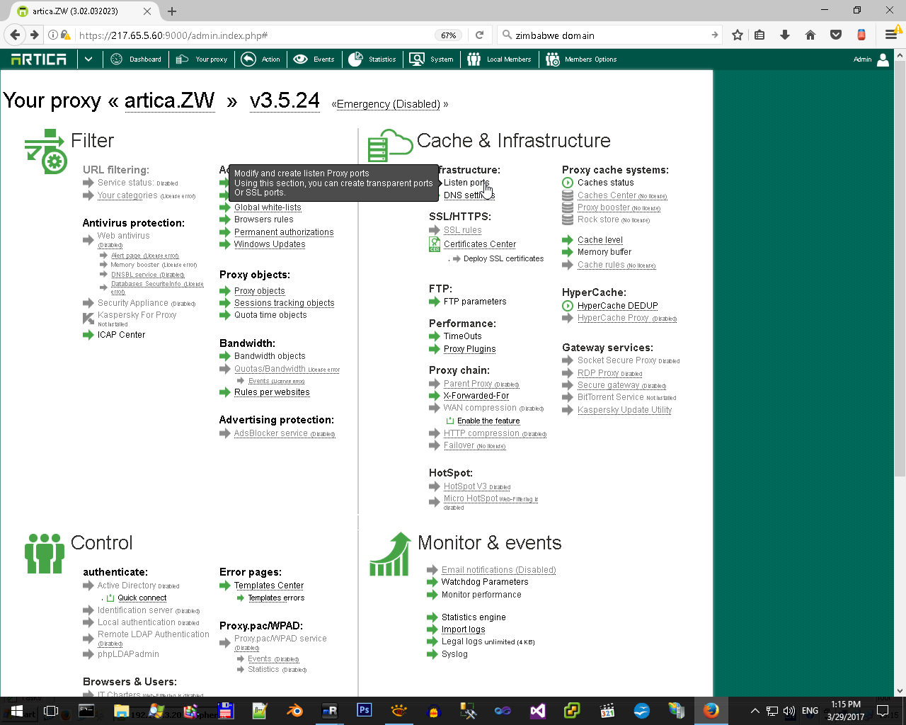Open Your categories link
906x725 pixels.
[127, 195]
